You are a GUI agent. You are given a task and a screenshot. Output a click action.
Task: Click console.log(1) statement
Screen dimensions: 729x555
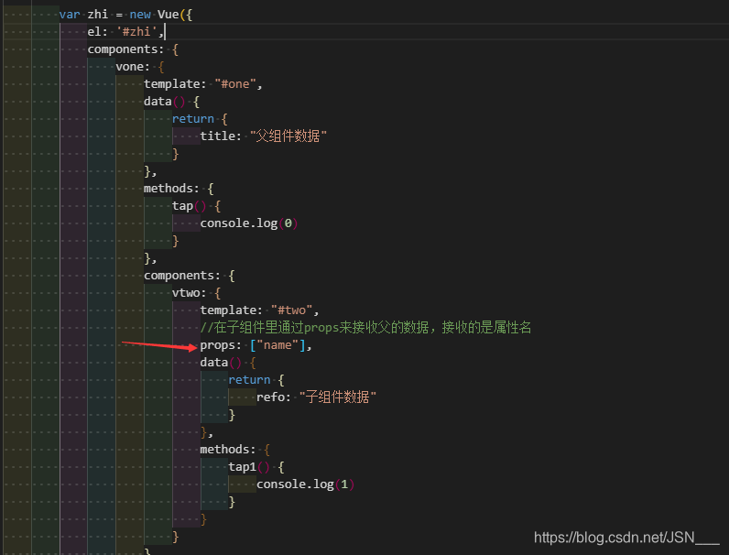306,484
